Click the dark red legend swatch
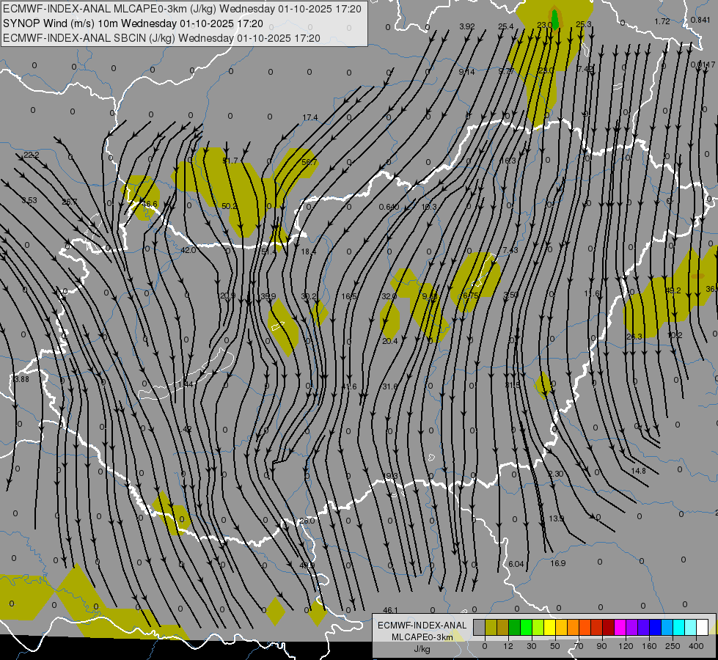Viewport: 718px width, 660px height. point(609,627)
